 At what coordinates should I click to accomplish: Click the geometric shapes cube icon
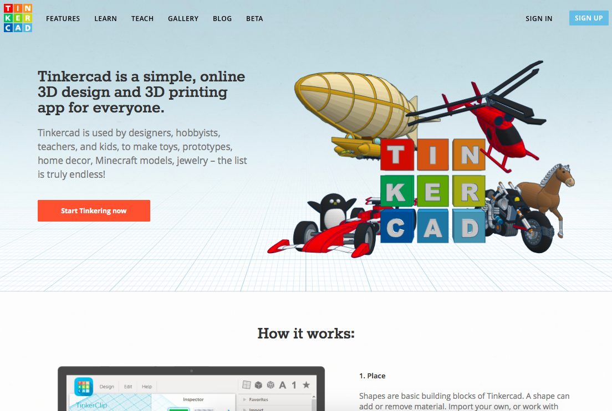(x=258, y=384)
